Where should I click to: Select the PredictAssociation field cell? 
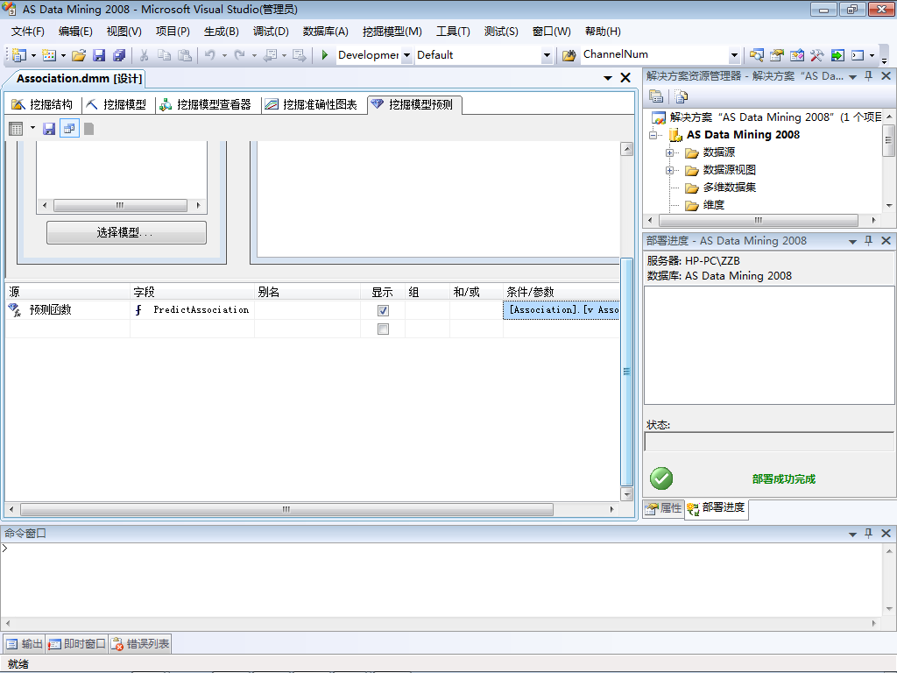pos(192,309)
